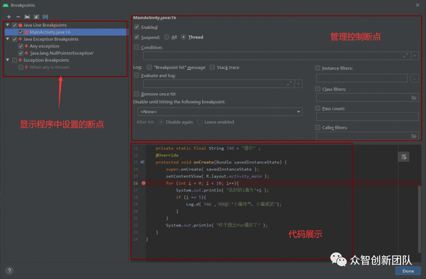This screenshot has width=426, height=279.
Task: Click the Instance filters input field
Action: (362, 78)
